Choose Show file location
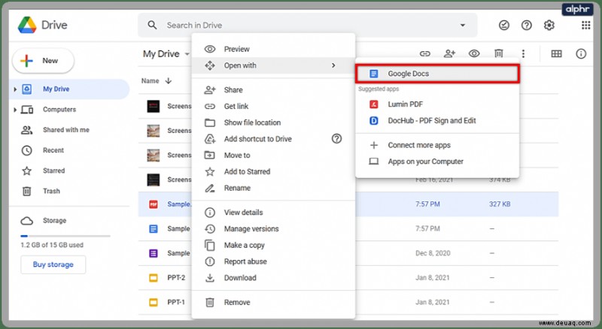Viewport: 602px width, 329px height. coord(273,122)
